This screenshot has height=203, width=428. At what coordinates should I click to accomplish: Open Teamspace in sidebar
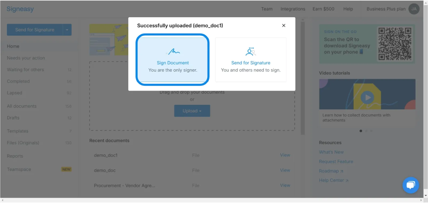19,169
